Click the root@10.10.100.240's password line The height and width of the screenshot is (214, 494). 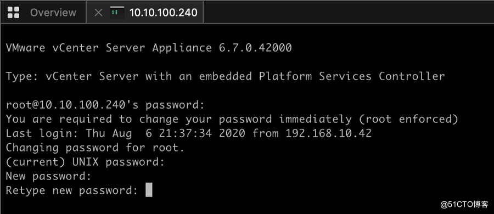point(105,105)
